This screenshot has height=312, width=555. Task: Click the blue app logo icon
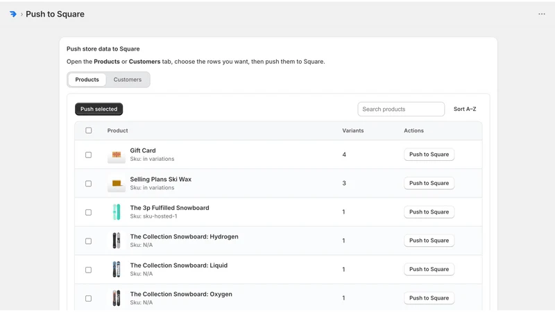coord(13,14)
